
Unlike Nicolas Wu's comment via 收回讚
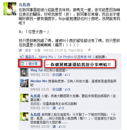click(57, 89)
